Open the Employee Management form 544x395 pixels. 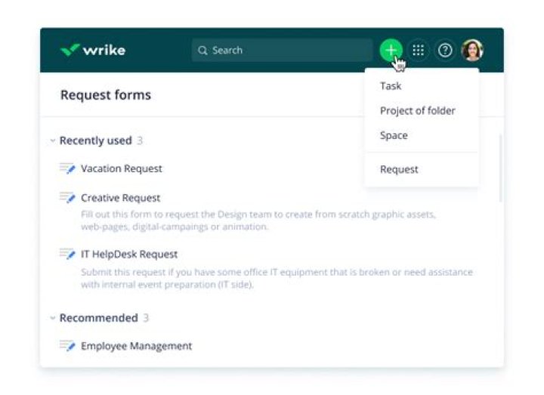coord(136,346)
